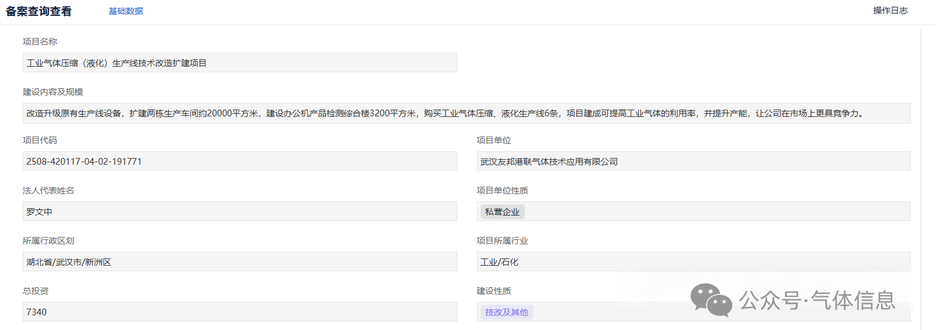Click the 项目代码 label text
This screenshot has width=936, height=330.
pyautogui.click(x=40, y=140)
